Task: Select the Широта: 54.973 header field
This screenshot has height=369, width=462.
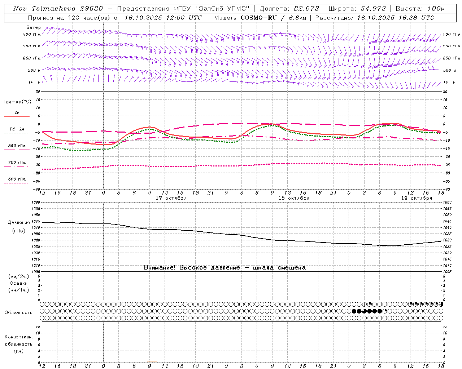Action: coord(357,9)
